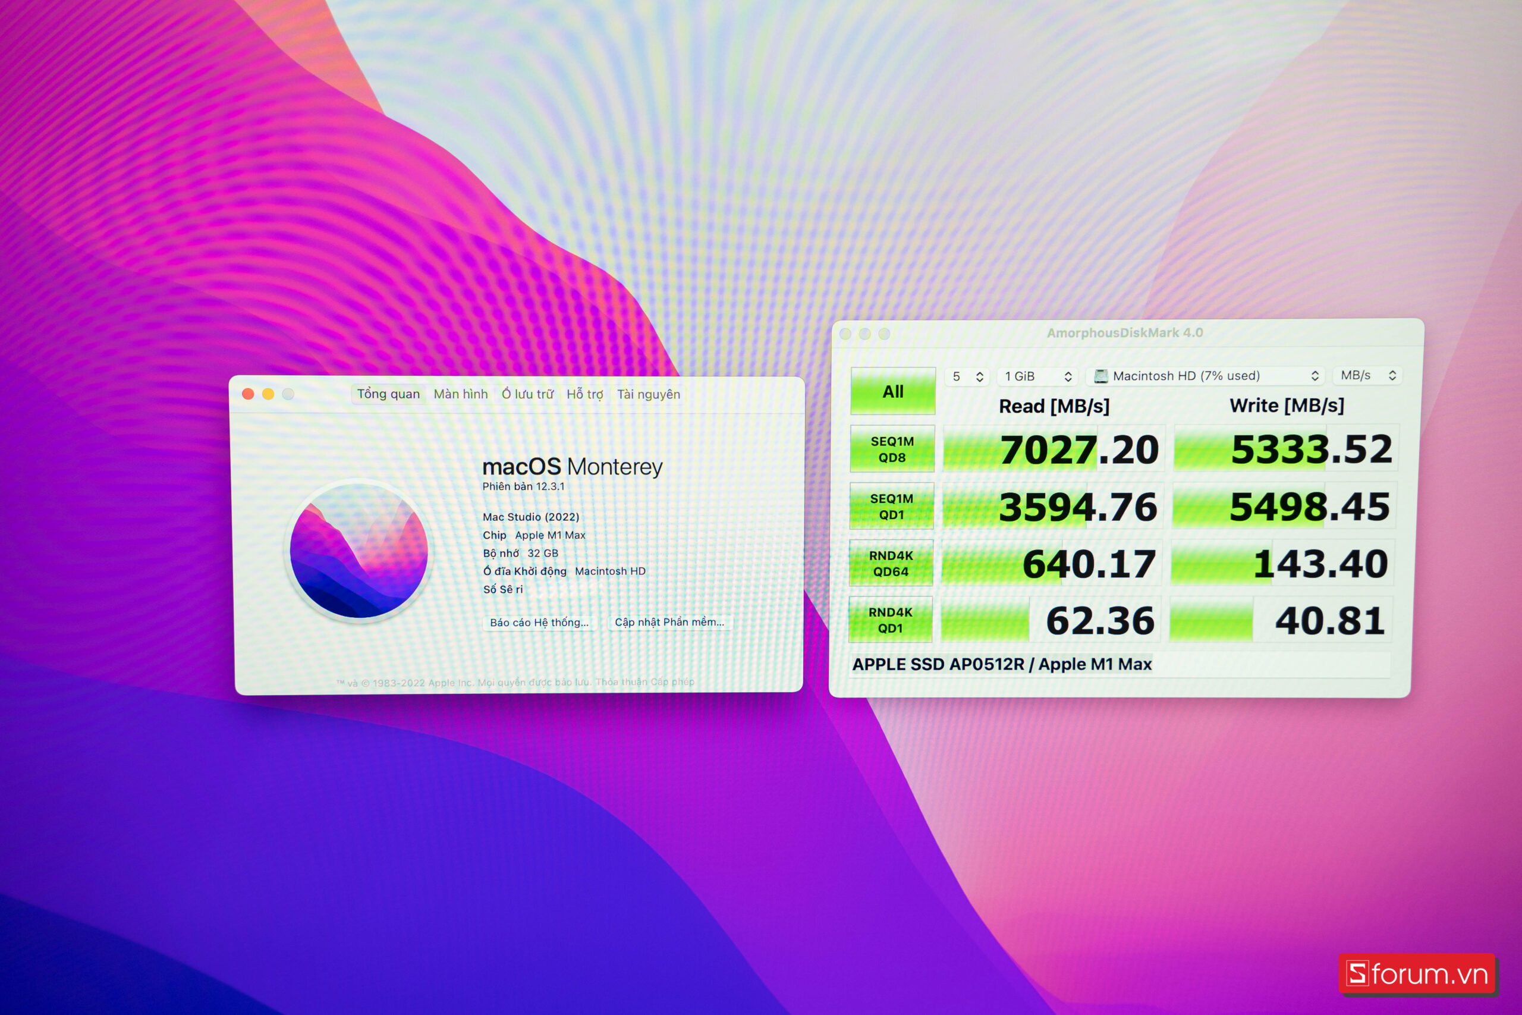This screenshot has width=1522, height=1015.
Task: Switch to the Tài nguyên tab
Action: click(649, 394)
